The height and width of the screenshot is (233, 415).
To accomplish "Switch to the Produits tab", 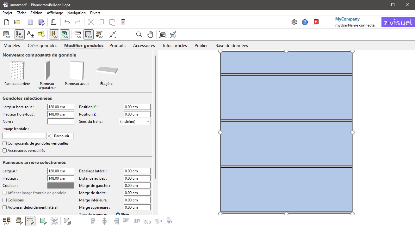I will point(117,45).
